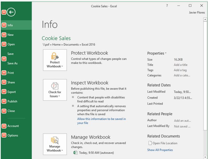Select the Info tab in sidebar
This screenshot has width=208, height=159.
(16, 25)
